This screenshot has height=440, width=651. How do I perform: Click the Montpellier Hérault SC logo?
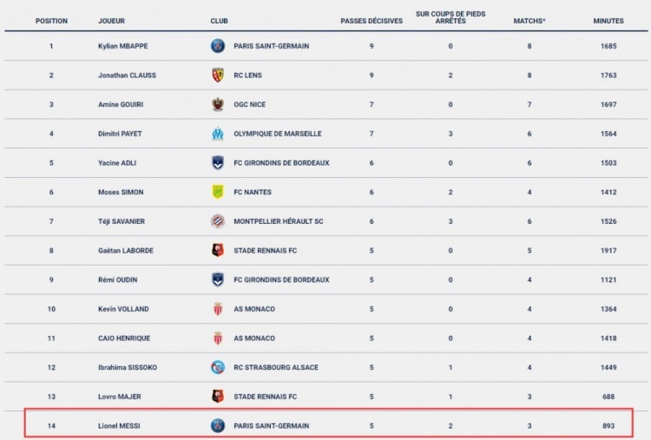218,221
